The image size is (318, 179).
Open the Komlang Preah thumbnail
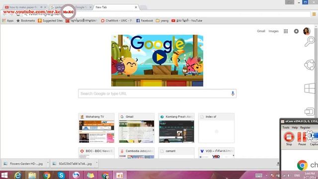point(176,128)
